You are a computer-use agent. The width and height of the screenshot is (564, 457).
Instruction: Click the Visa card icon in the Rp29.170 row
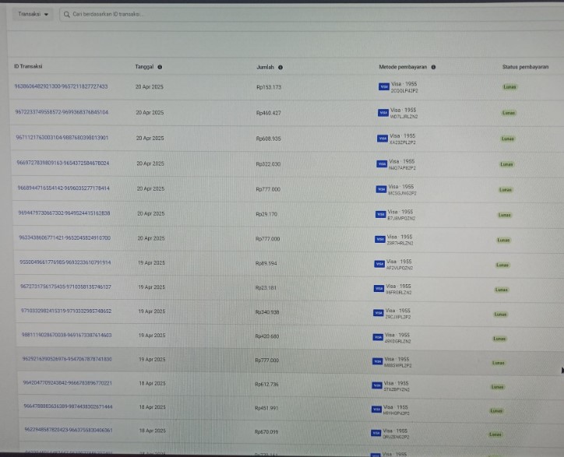pyautogui.click(x=381, y=214)
